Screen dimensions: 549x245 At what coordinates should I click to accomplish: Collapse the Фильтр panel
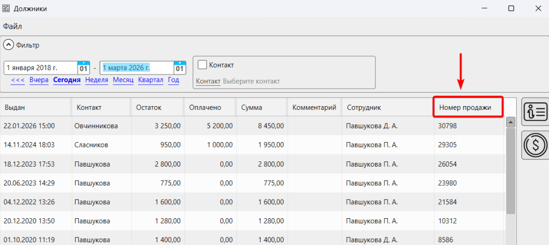[x=9, y=45]
